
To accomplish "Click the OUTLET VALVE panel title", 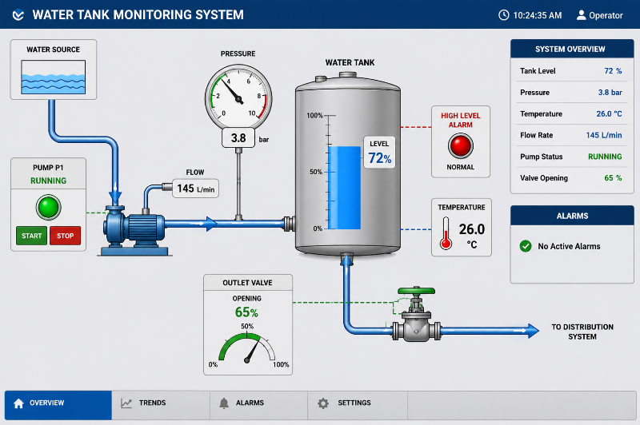I will [x=247, y=283].
